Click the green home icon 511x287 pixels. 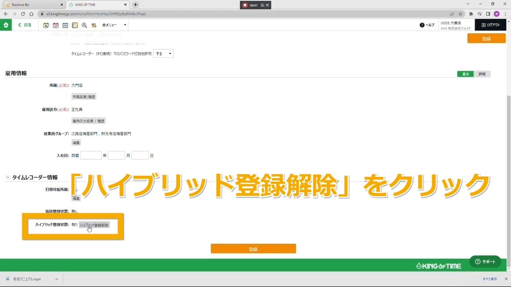[x=6, y=25]
